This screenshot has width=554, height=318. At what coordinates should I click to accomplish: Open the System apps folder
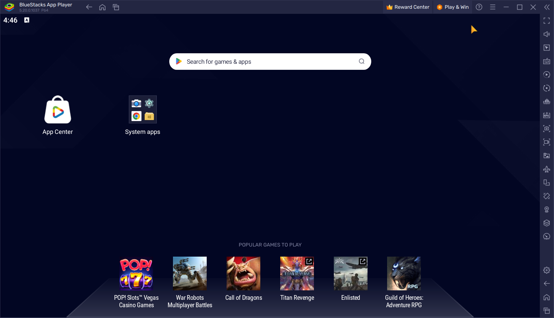[x=143, y=109]
